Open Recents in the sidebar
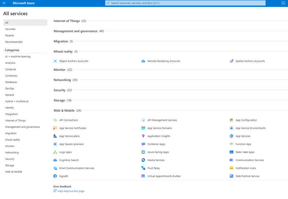The width and height of the screenshot is (288, 199). point(9,36)
